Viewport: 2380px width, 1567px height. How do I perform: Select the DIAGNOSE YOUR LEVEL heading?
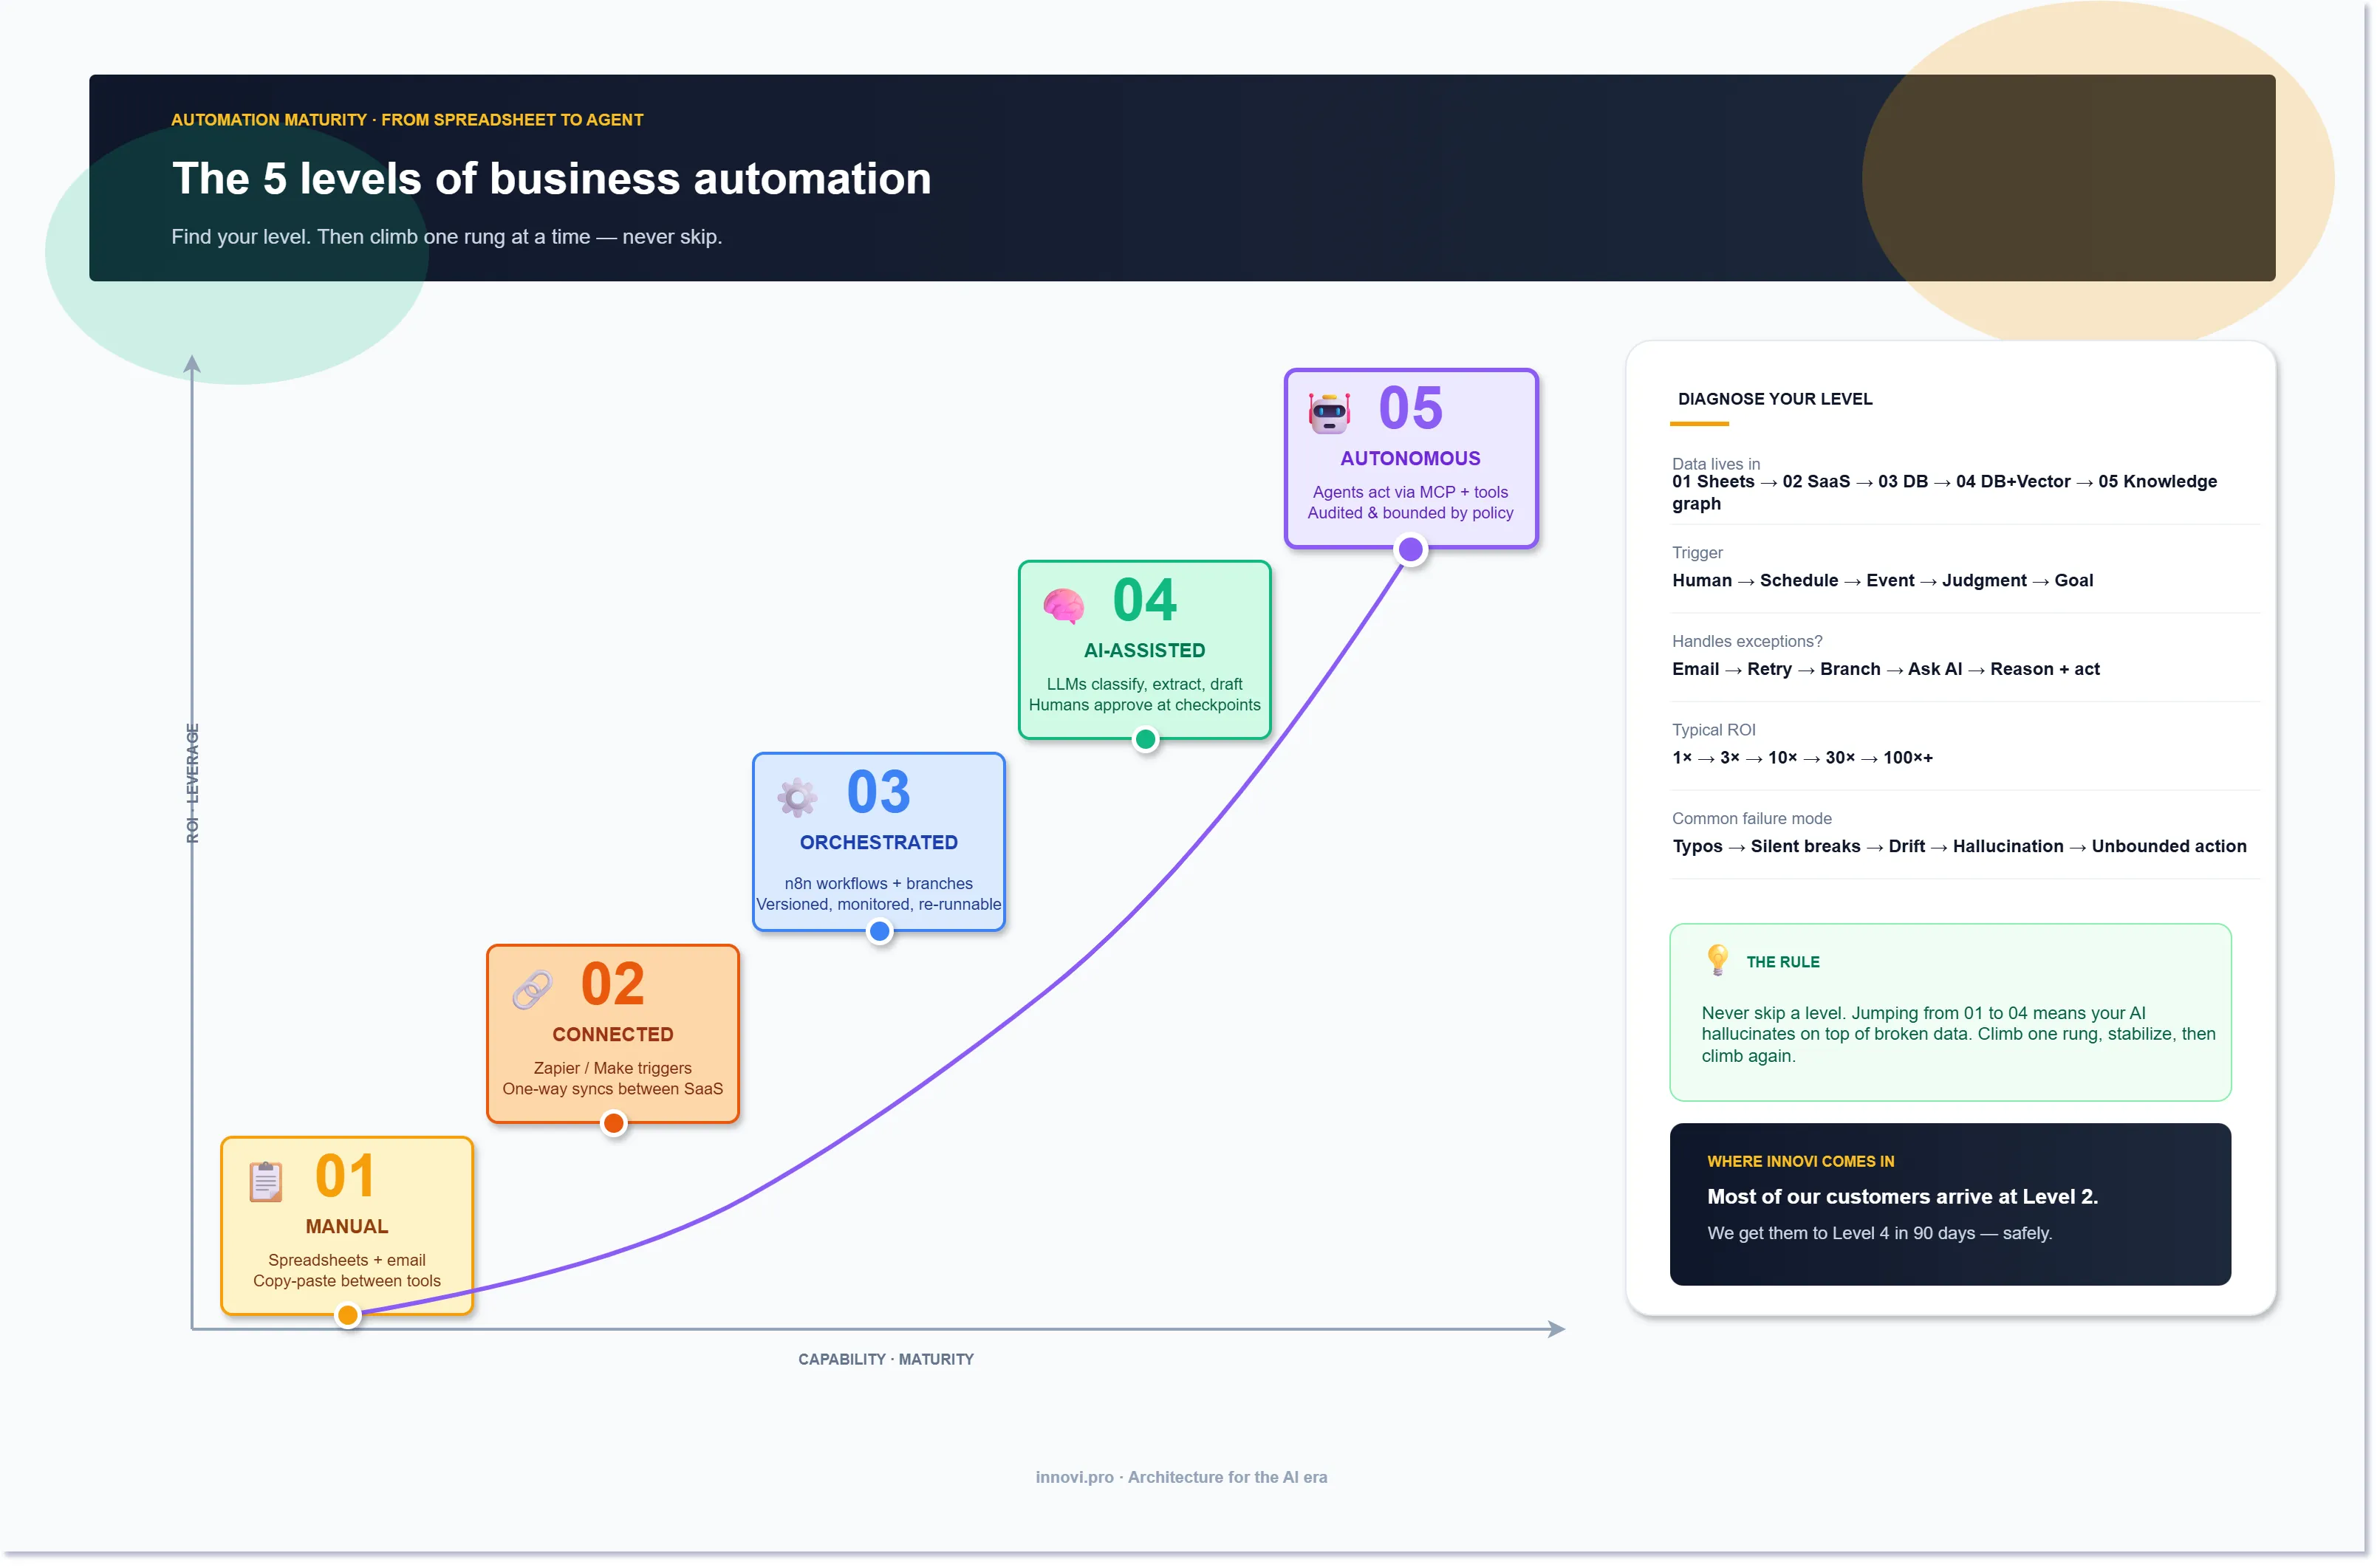[x=1774, y=399]
